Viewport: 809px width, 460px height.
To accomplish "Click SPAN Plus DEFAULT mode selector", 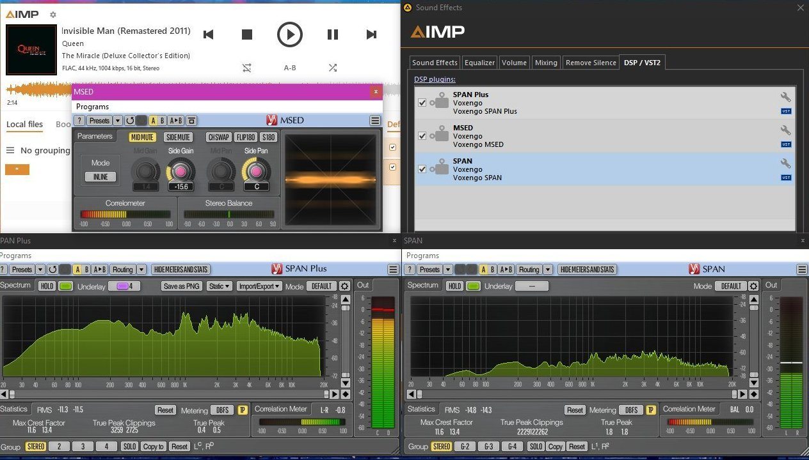I will point(321,286).
